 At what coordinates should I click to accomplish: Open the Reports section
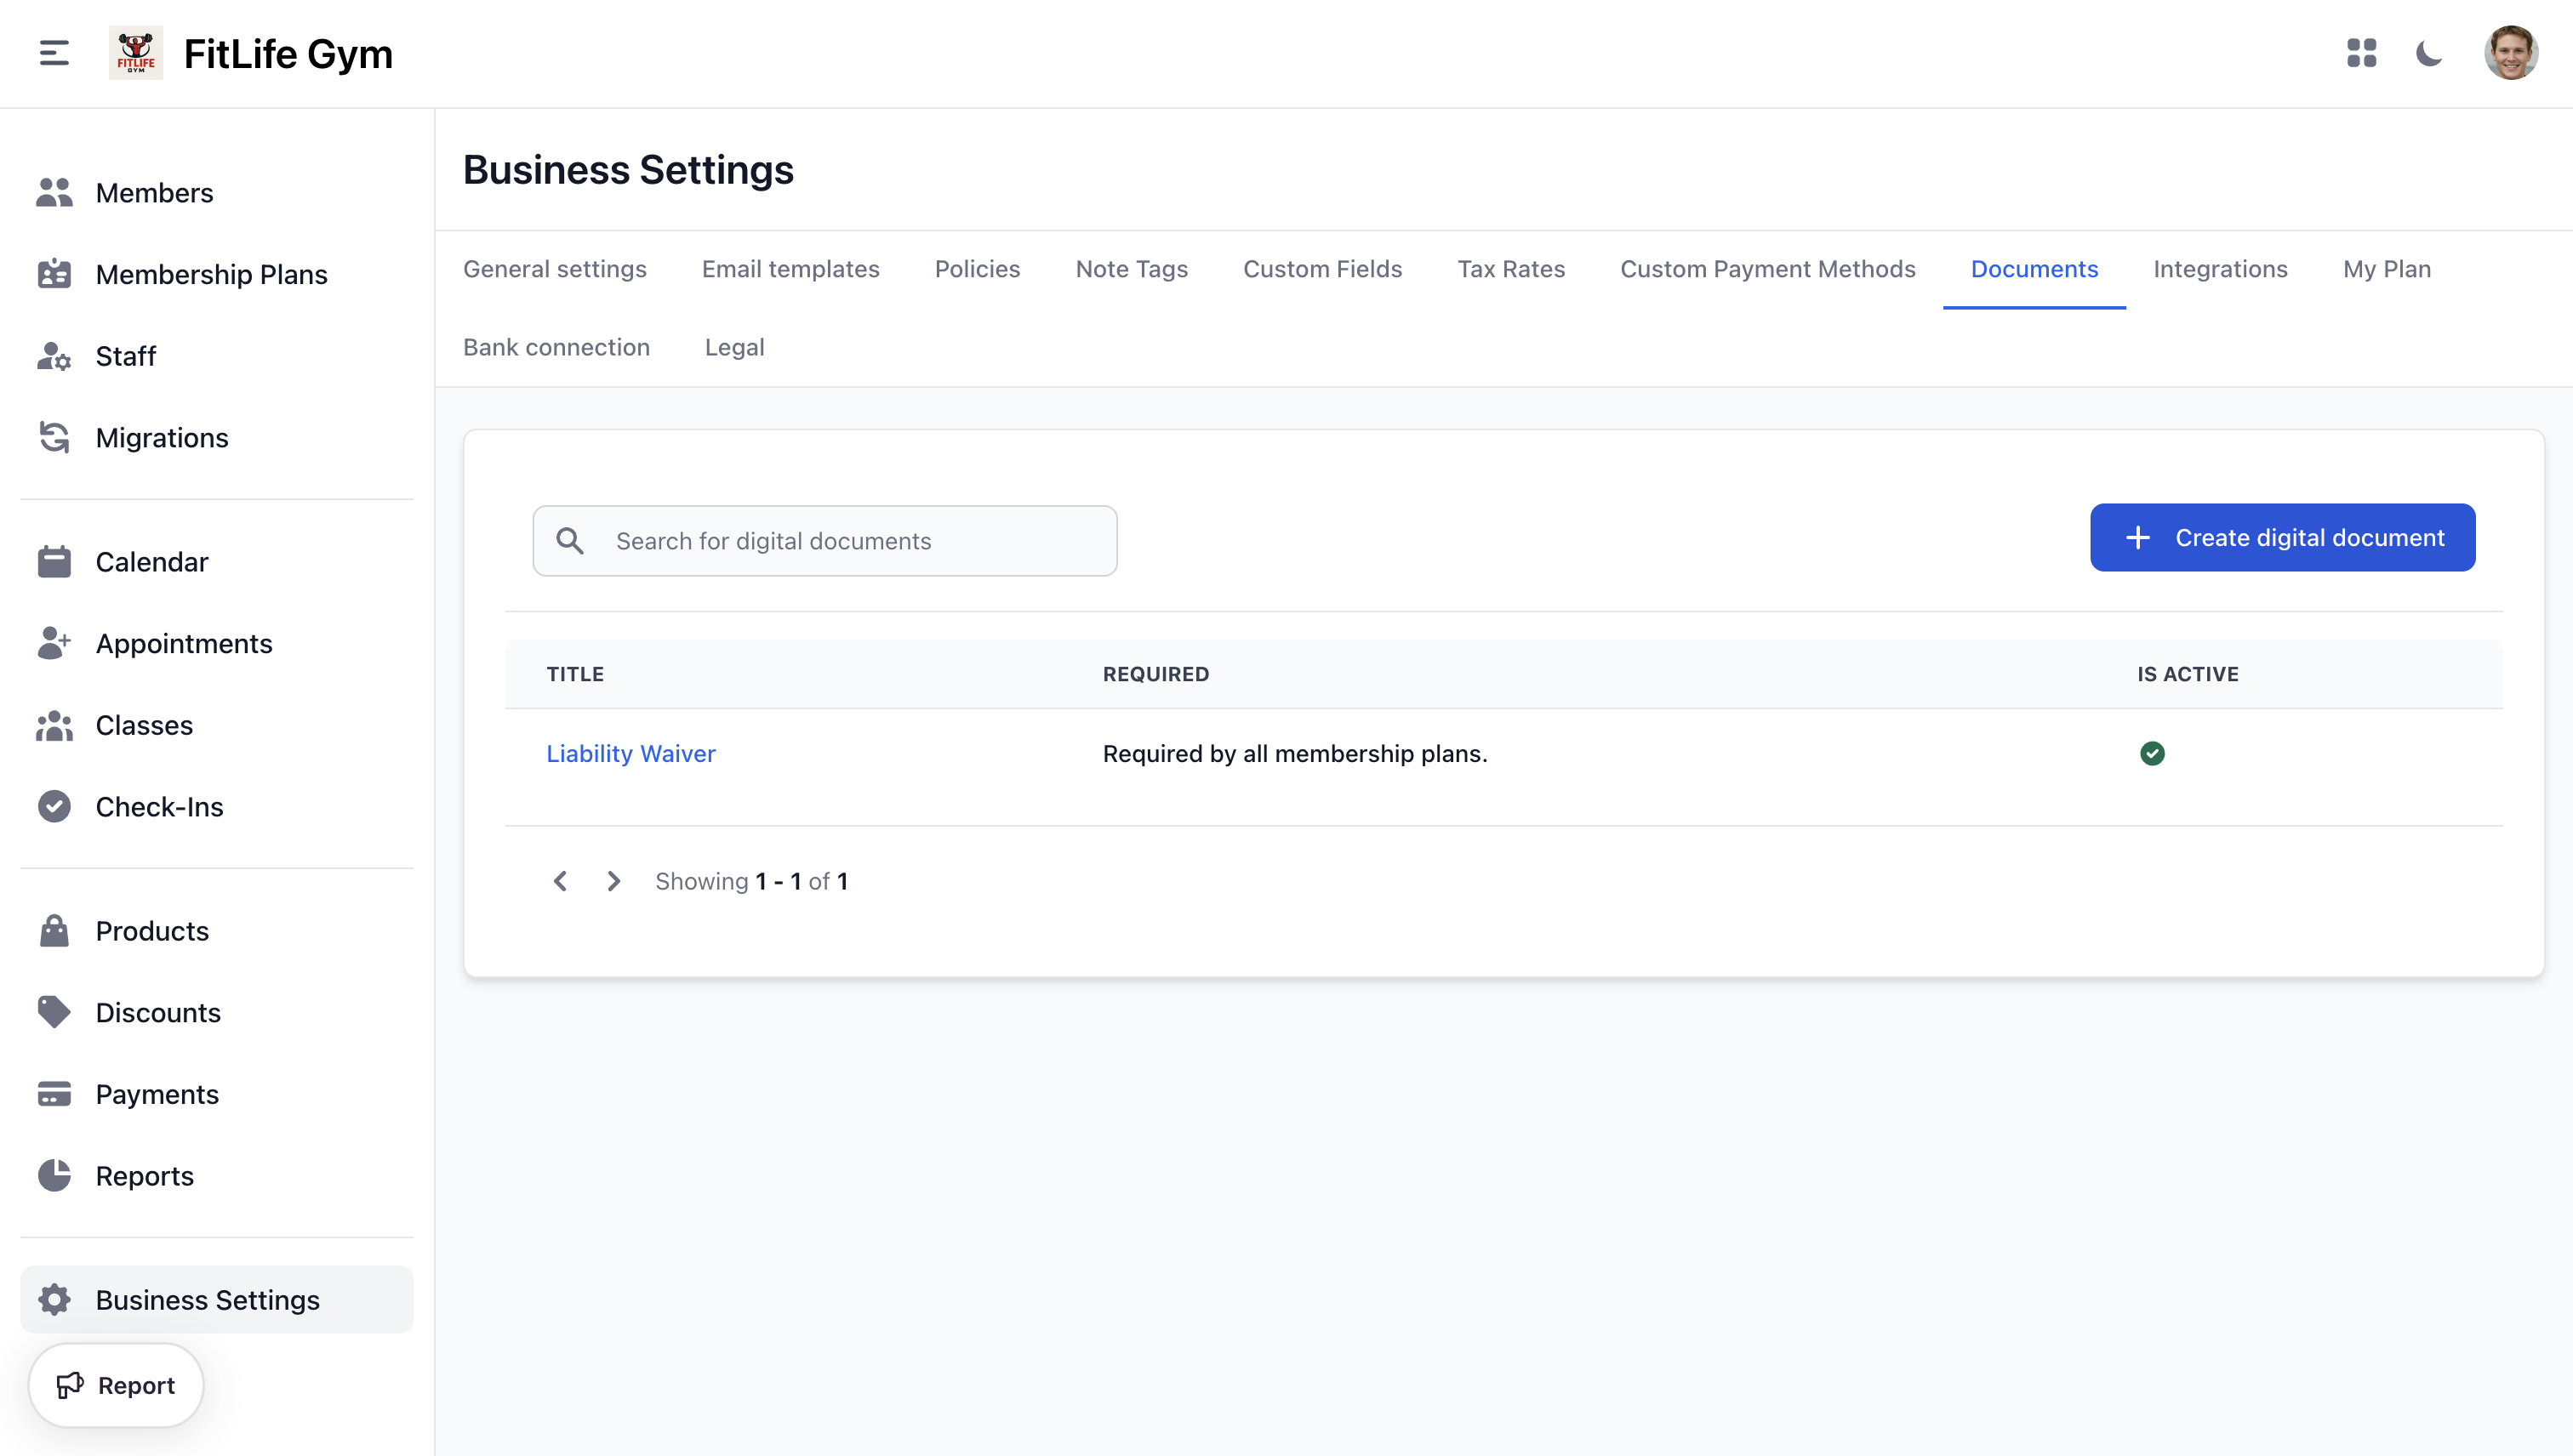(144, 1175)
